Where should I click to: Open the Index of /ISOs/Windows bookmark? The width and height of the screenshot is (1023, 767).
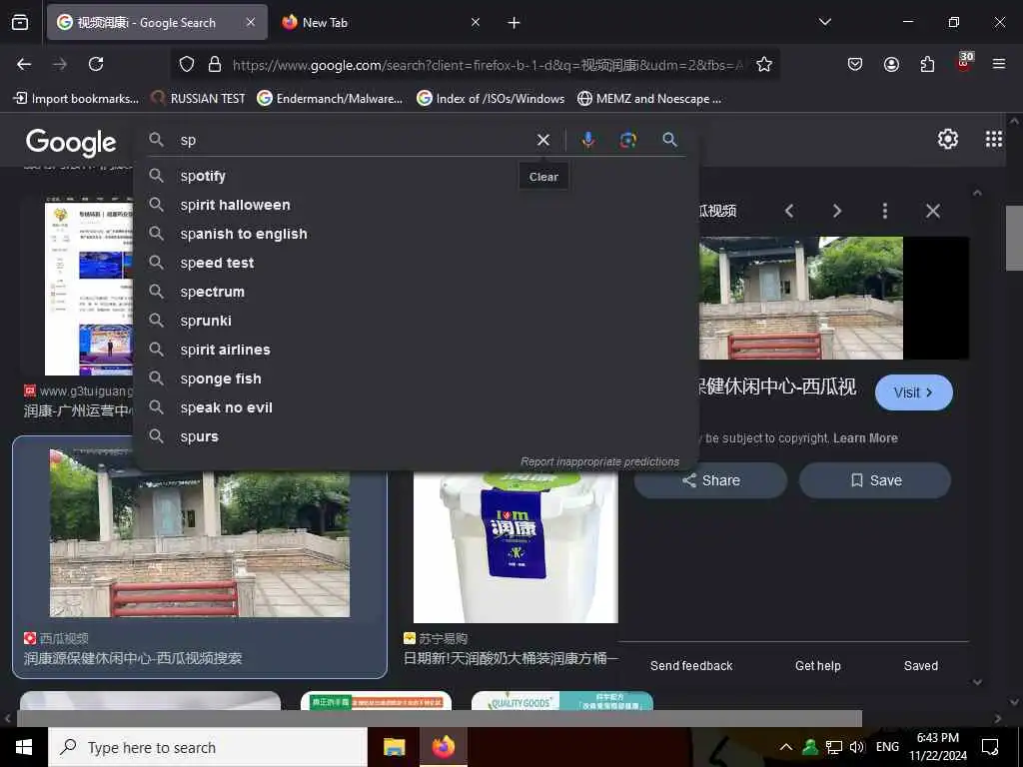coord(492,99)
